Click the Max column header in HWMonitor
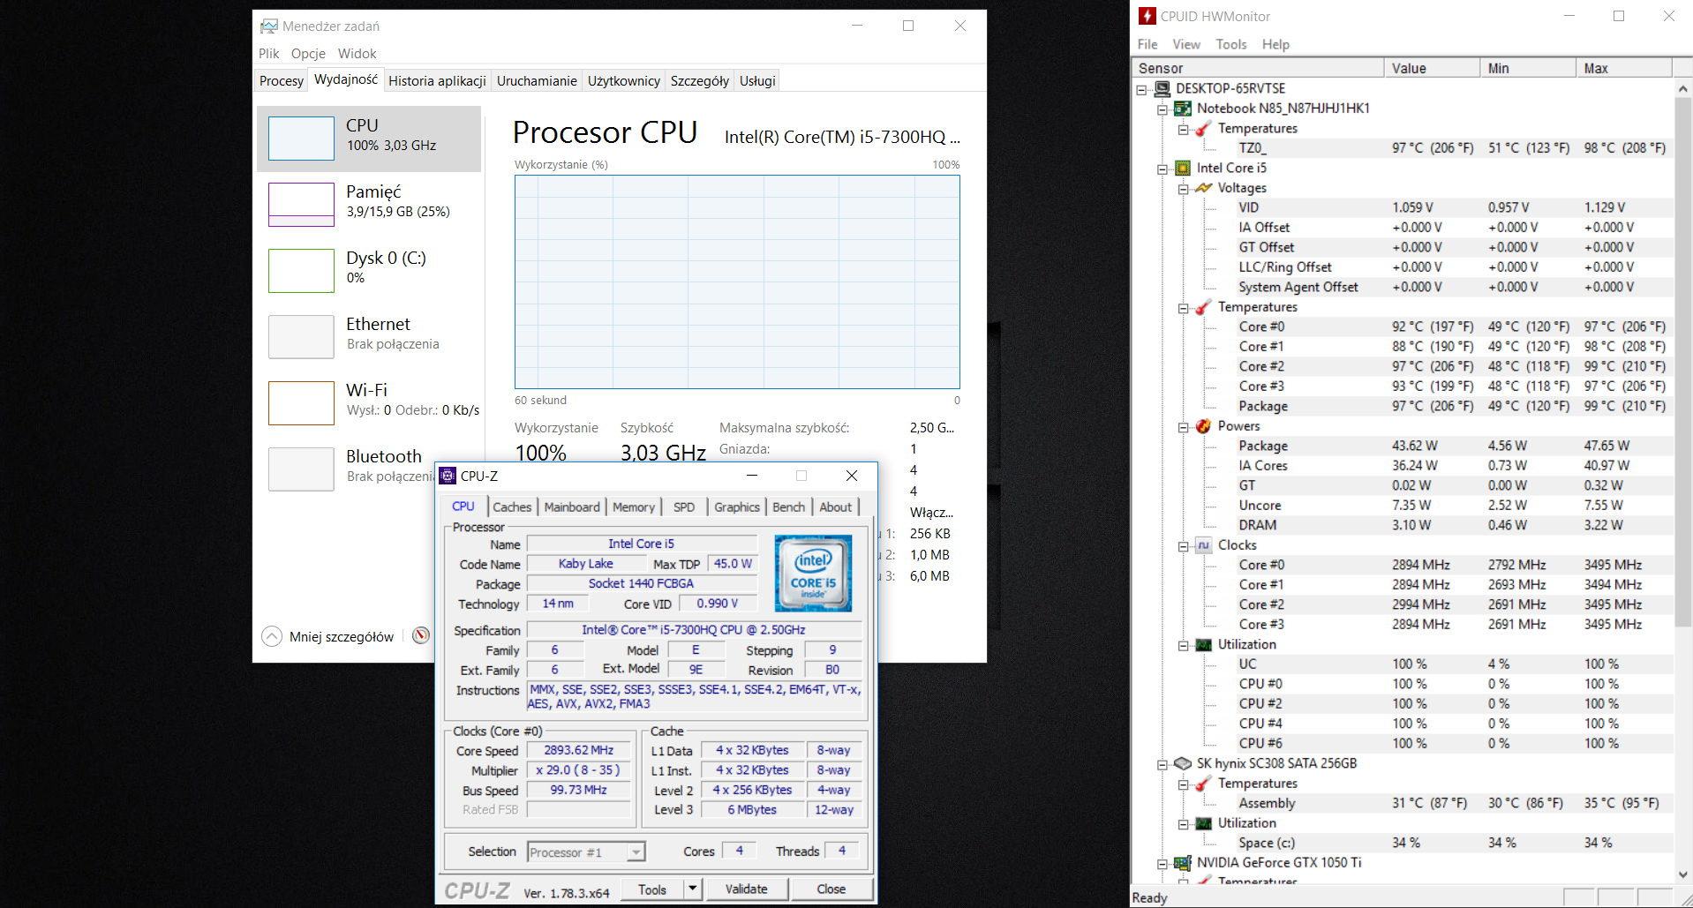 click(1624, 68)
